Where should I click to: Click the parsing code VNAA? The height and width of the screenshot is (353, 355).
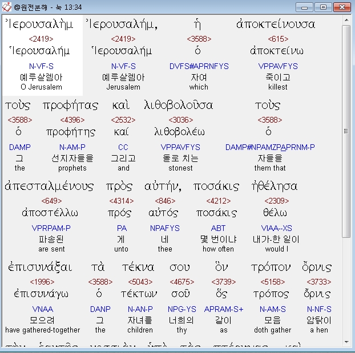43,309
